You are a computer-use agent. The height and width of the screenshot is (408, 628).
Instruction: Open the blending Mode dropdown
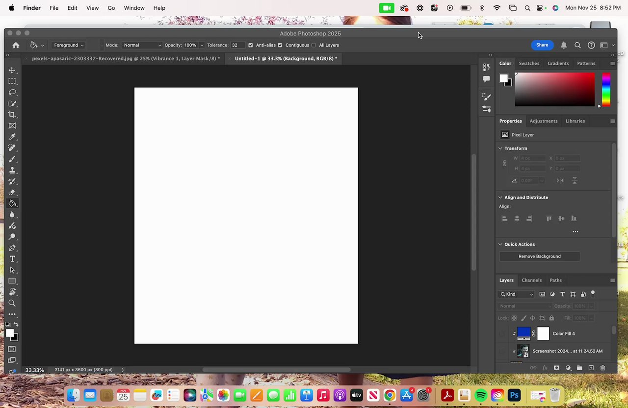tap(142, 45)
